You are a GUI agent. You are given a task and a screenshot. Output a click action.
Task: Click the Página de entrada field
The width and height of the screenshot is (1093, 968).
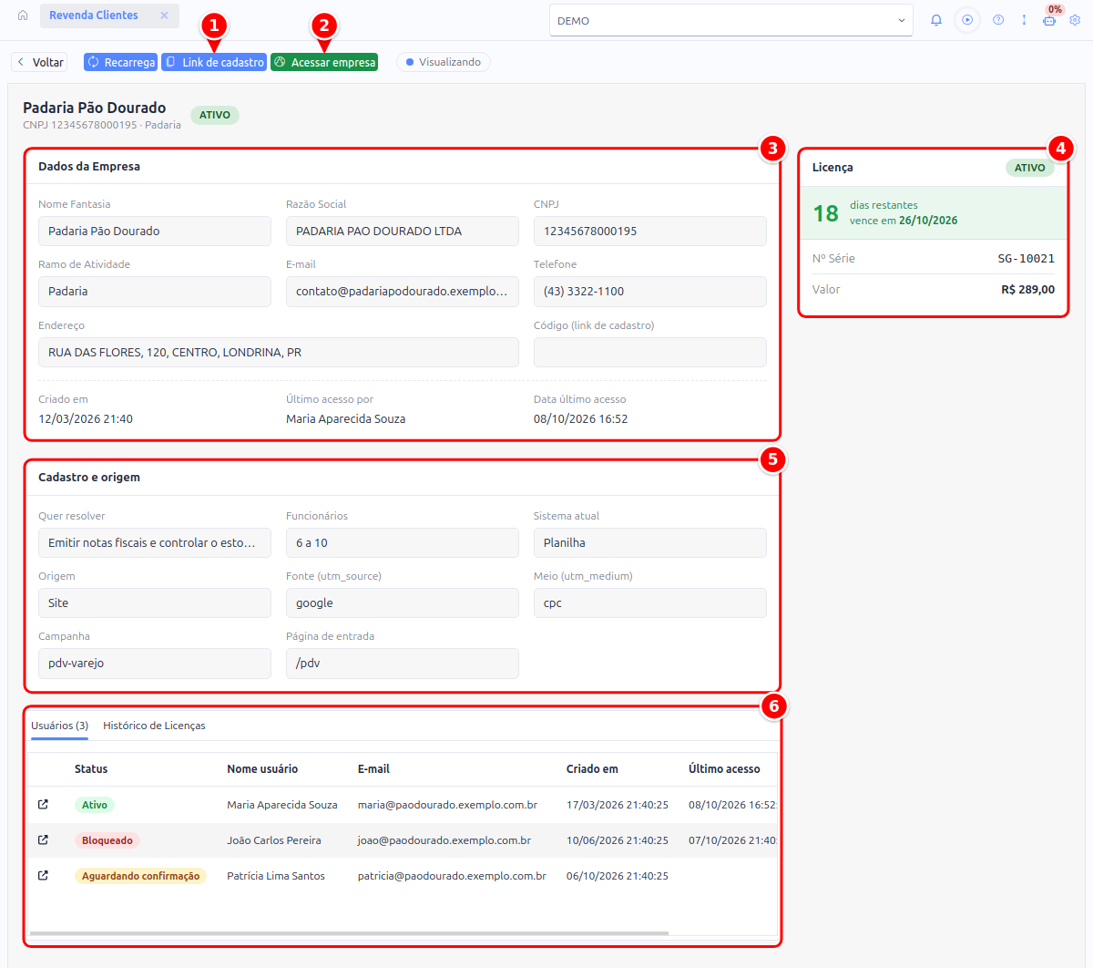(403, 664)
